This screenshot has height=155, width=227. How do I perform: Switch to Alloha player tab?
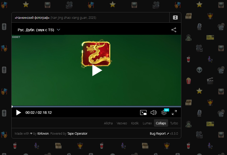[108, 123]
